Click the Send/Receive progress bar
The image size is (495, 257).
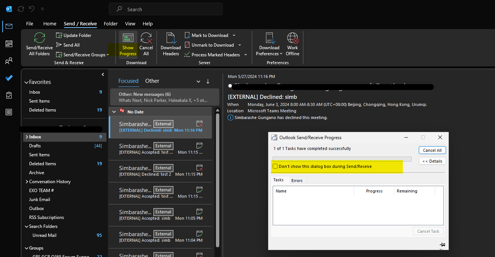342,159
